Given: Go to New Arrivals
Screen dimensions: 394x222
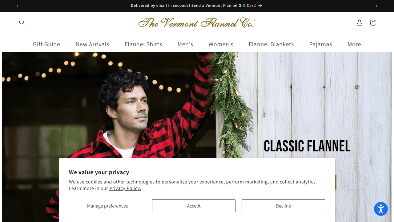Looking at the screenshot, I should tap(92, 44).
